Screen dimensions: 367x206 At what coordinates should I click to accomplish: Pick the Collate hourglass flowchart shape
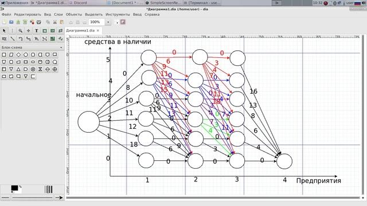[40, 69]
